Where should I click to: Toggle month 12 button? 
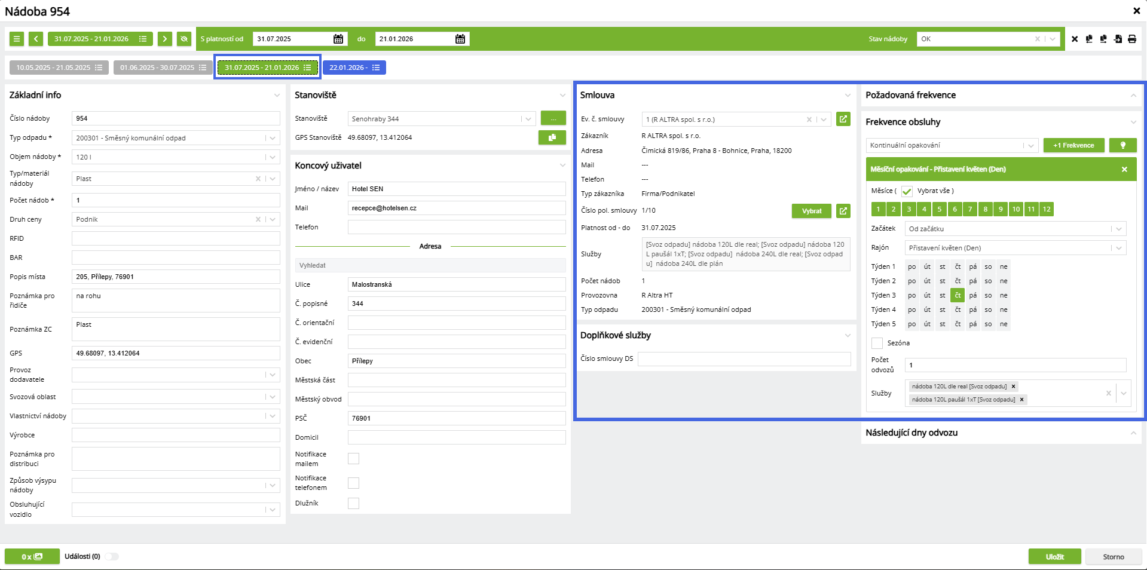(1047, 209)
